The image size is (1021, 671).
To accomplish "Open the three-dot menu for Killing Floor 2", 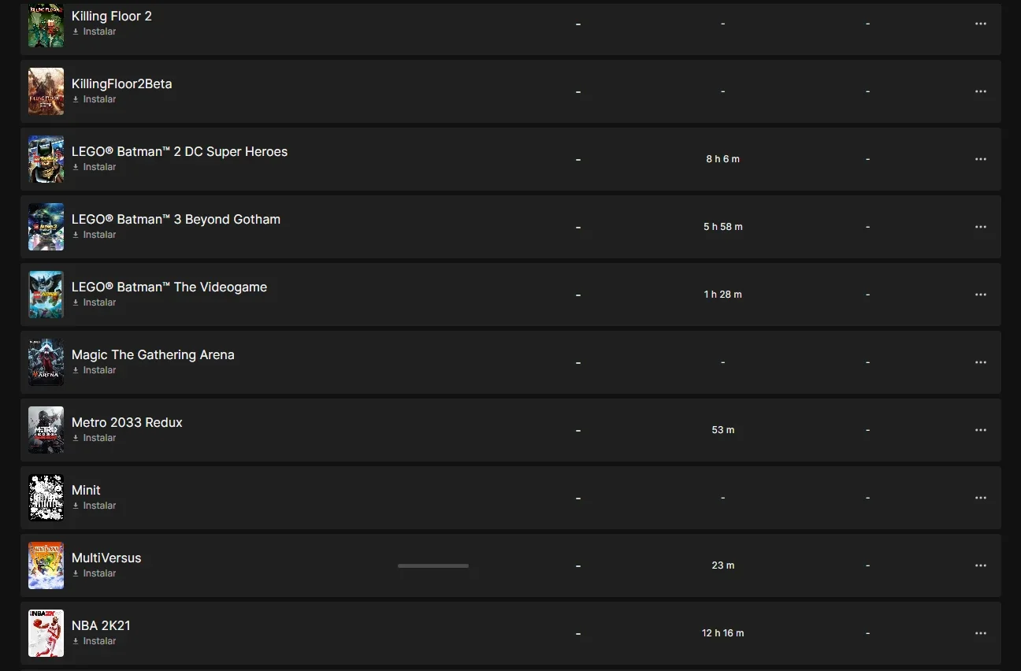I will click(x=981, y=24).
